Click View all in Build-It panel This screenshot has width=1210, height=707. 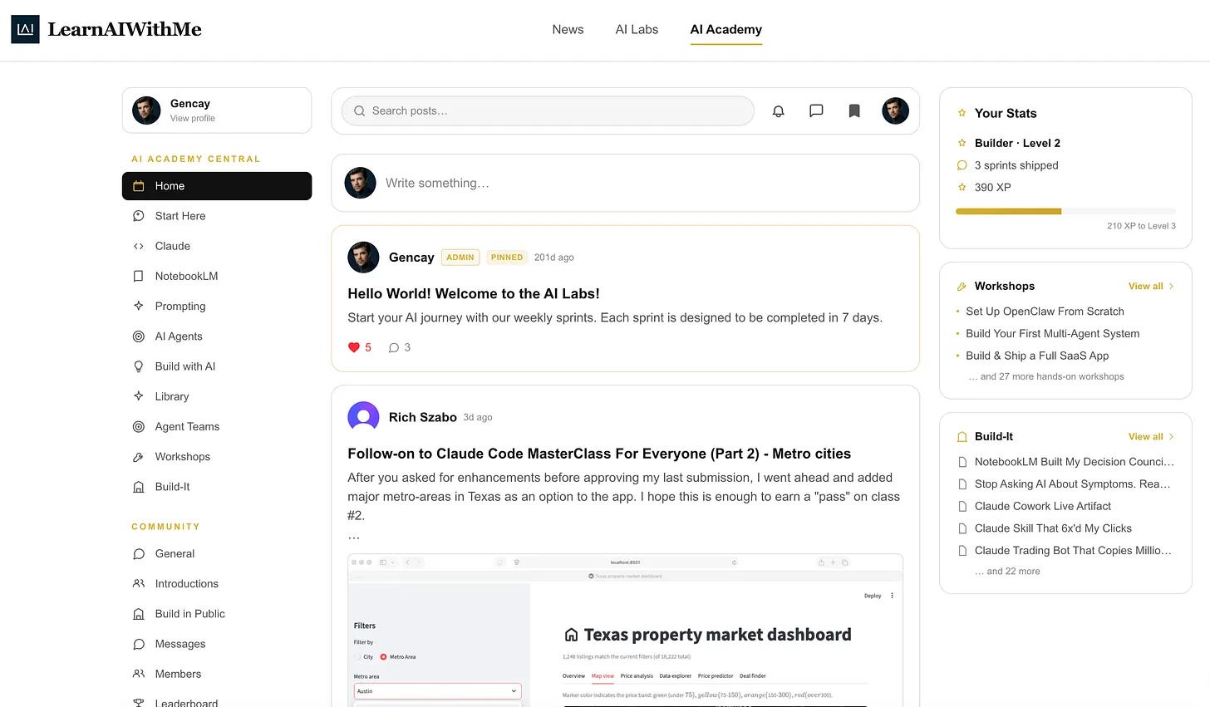click(x=1151, y=436)
